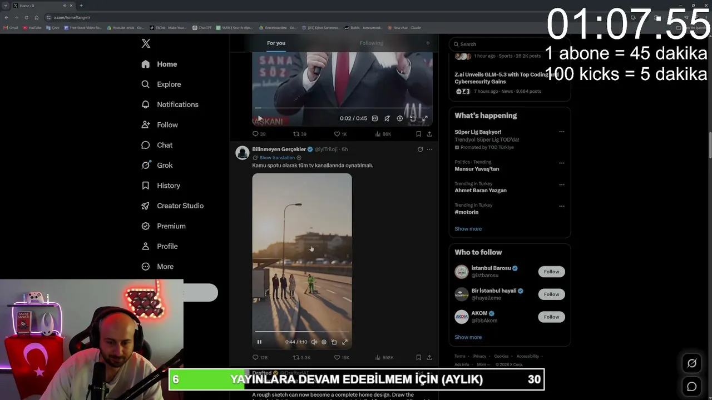Open settings gear on the 0:45 video
Screen dimensions: 712x400
point(400,118)
